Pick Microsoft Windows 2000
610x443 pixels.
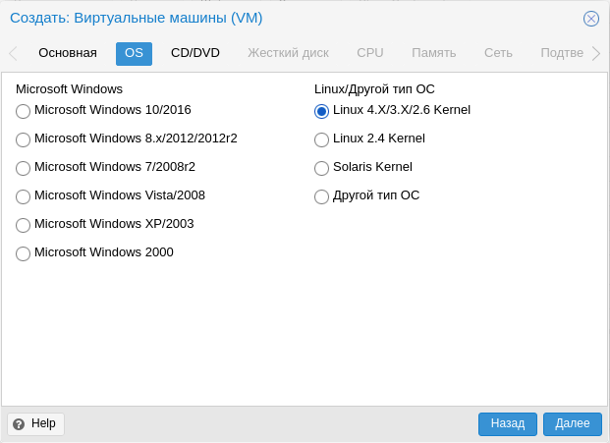click(23, 253)
